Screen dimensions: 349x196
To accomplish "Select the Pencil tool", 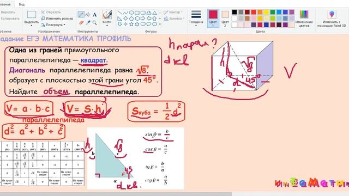I will click(x=81, y=15).
